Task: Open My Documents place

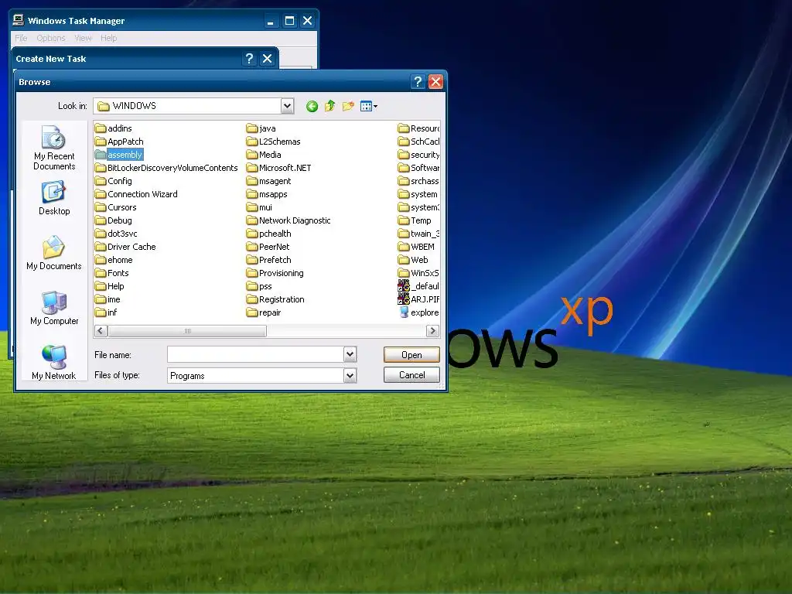Action: coord(54,253)
